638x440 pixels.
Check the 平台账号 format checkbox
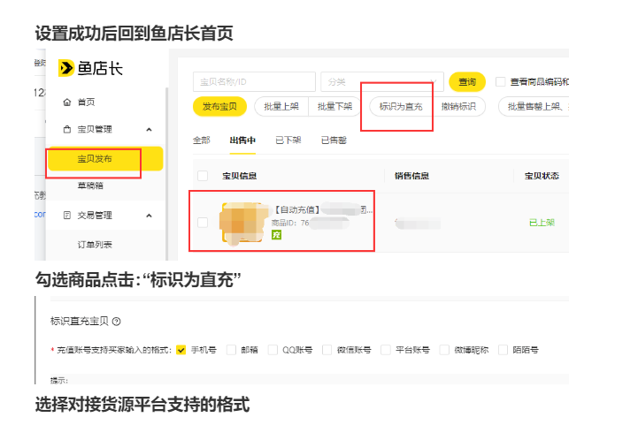click(x=385, y=350)
